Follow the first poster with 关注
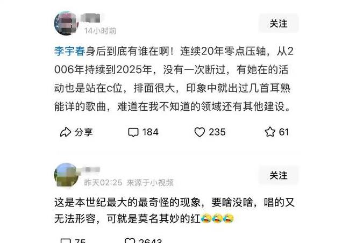This screenshot has height=243, width=342. click(x=279, y=23)
